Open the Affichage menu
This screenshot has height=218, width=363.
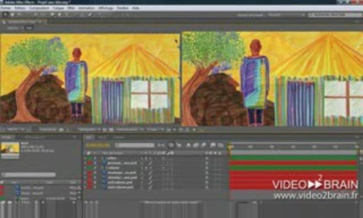(x=106, y=8)
